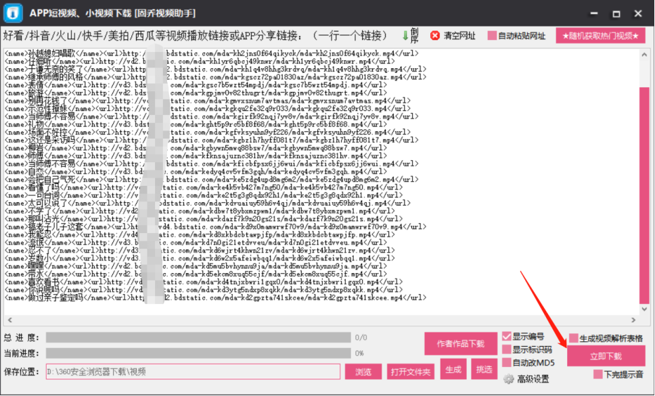
Task: Click the scroll down arrow of link list
Action: (644, 310)
